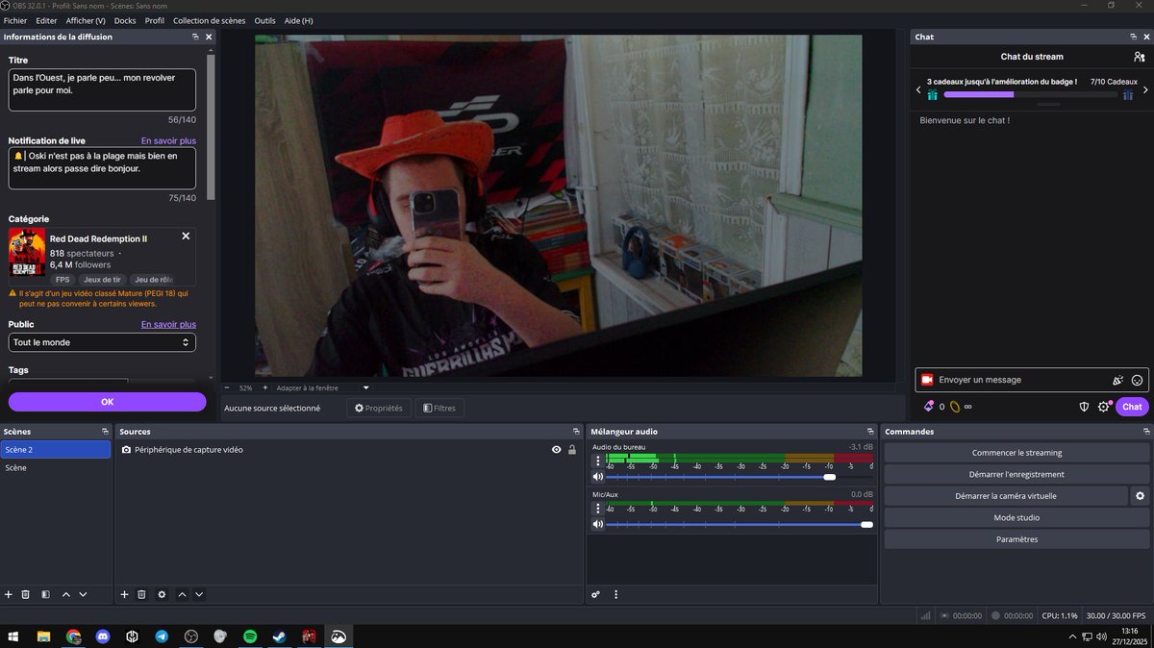Advance the badge gifts carousel with the chevron
1154x648 pixels.
[1144, 87]
